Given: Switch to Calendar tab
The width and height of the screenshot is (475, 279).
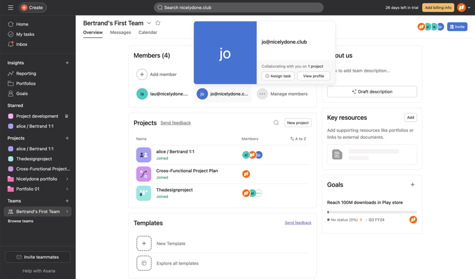Looking at the screenshot, I should [148, 33].
